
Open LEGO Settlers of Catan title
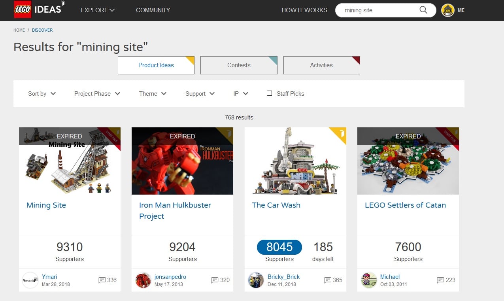[405, 205]
